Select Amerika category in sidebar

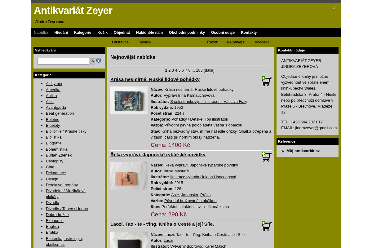click(x=53, y=90)
